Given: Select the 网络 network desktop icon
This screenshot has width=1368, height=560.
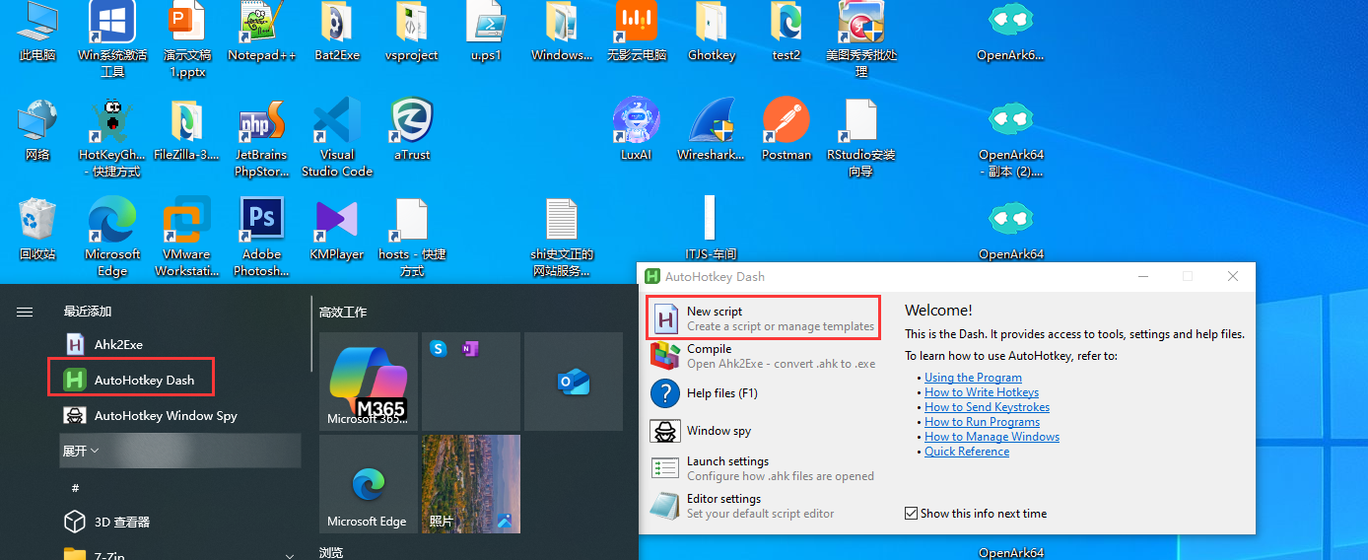Looking at the screenshot, I should (x=37, y=129).
